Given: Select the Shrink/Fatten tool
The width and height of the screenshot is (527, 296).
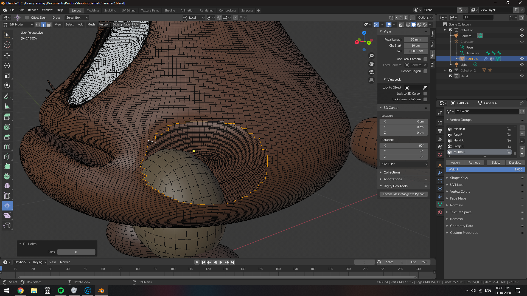Looking at the screenshot, I should pyautogui.click(x=7, y=206).
